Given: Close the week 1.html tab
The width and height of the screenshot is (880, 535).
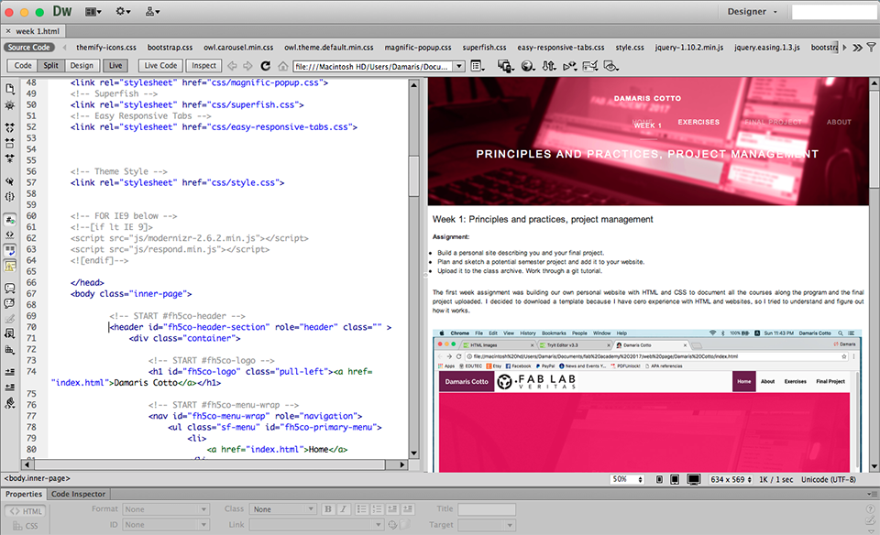Looking at the screenshot, I should 8,31.
